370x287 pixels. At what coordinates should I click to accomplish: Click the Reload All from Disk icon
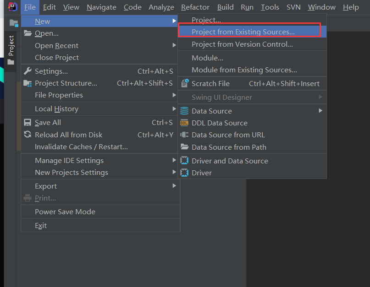[28, 135]
